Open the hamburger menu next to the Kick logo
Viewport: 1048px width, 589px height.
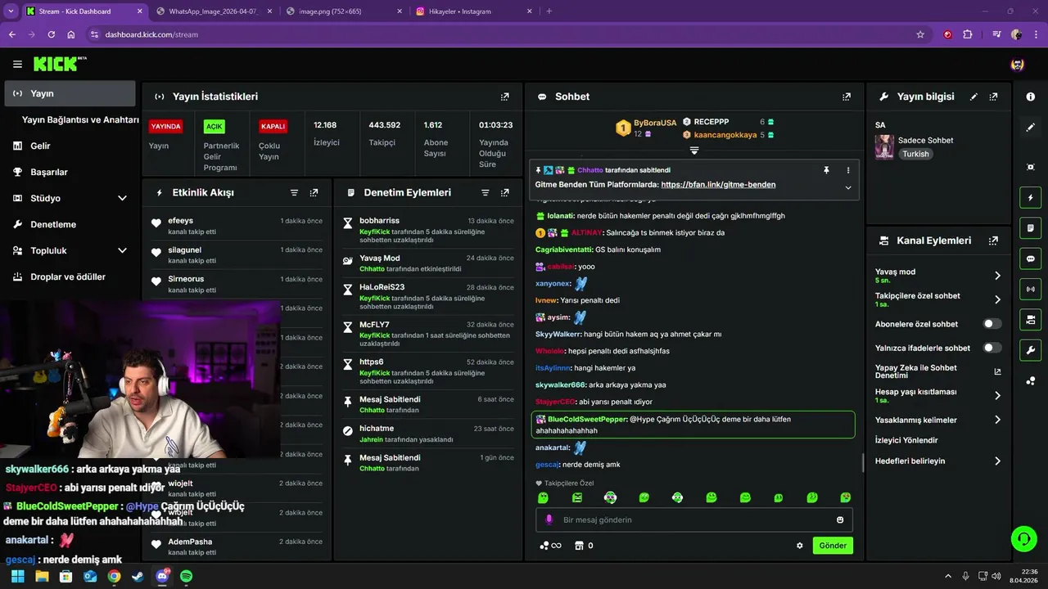tap(17, 64)
